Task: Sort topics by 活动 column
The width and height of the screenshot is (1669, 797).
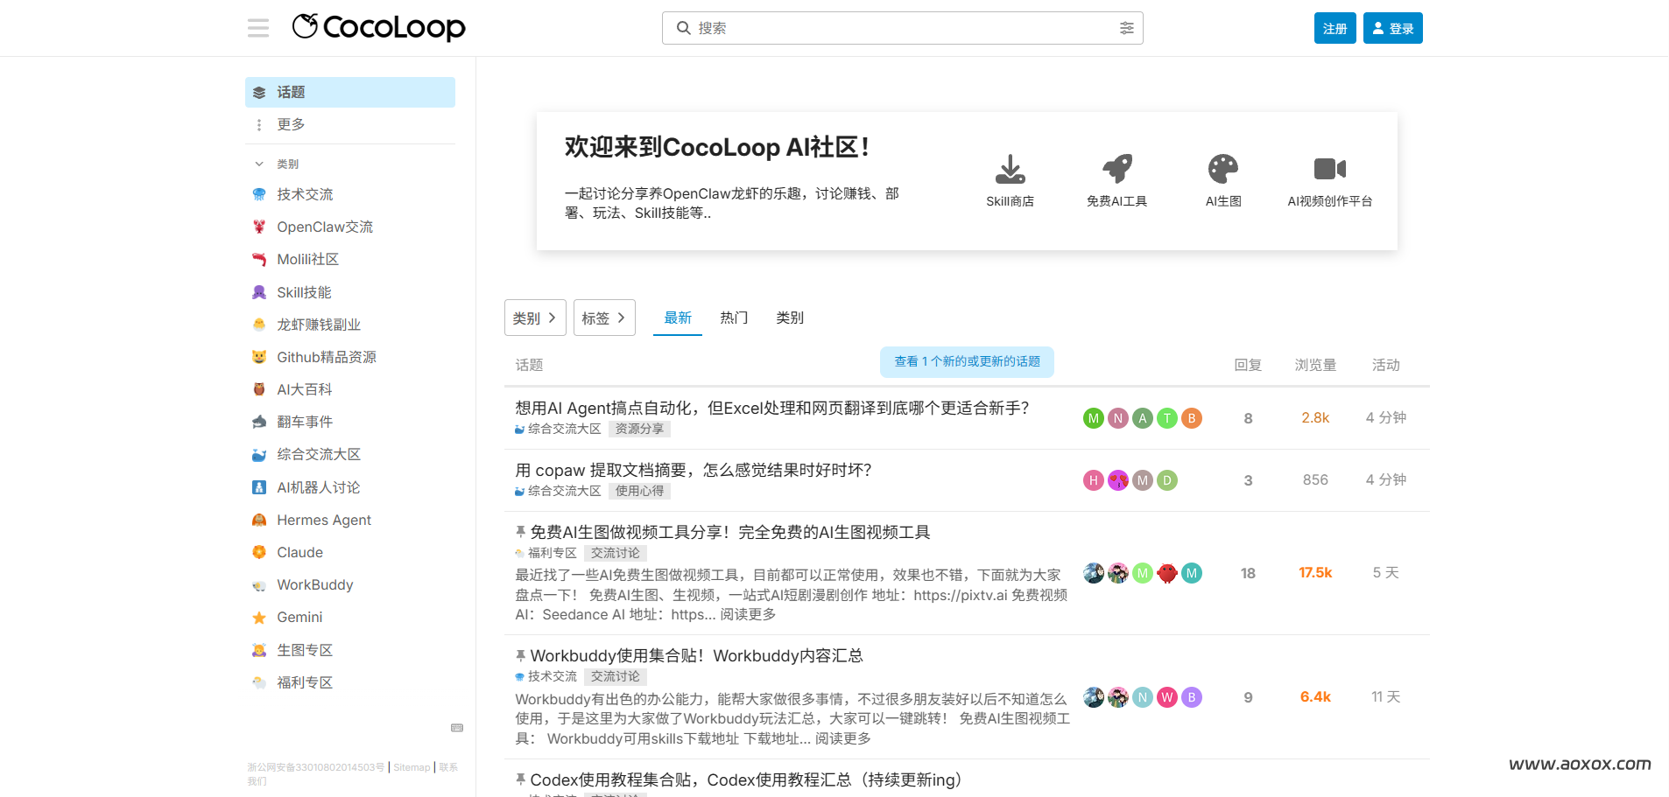Action: pyautogui.click(x=1385, y=365)
